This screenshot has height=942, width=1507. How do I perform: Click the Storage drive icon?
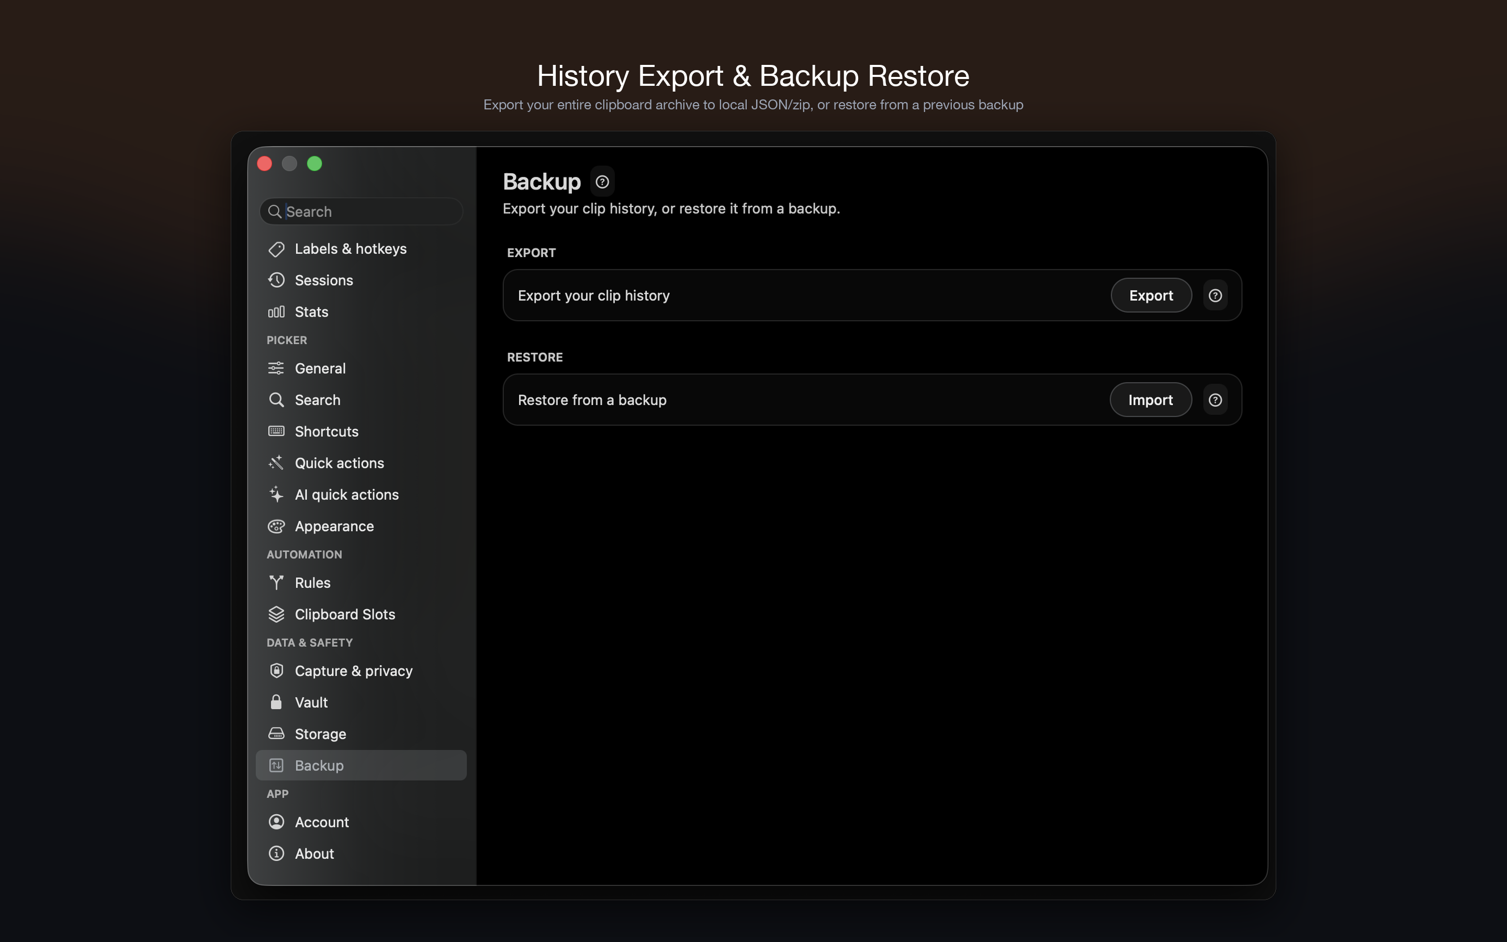point(276,734)
